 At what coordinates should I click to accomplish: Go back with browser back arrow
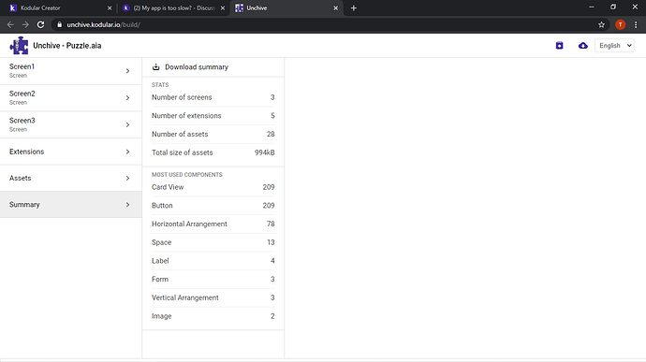pos(10,24)
